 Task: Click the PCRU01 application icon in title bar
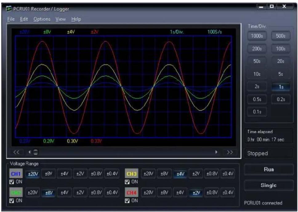coord(9,9)
